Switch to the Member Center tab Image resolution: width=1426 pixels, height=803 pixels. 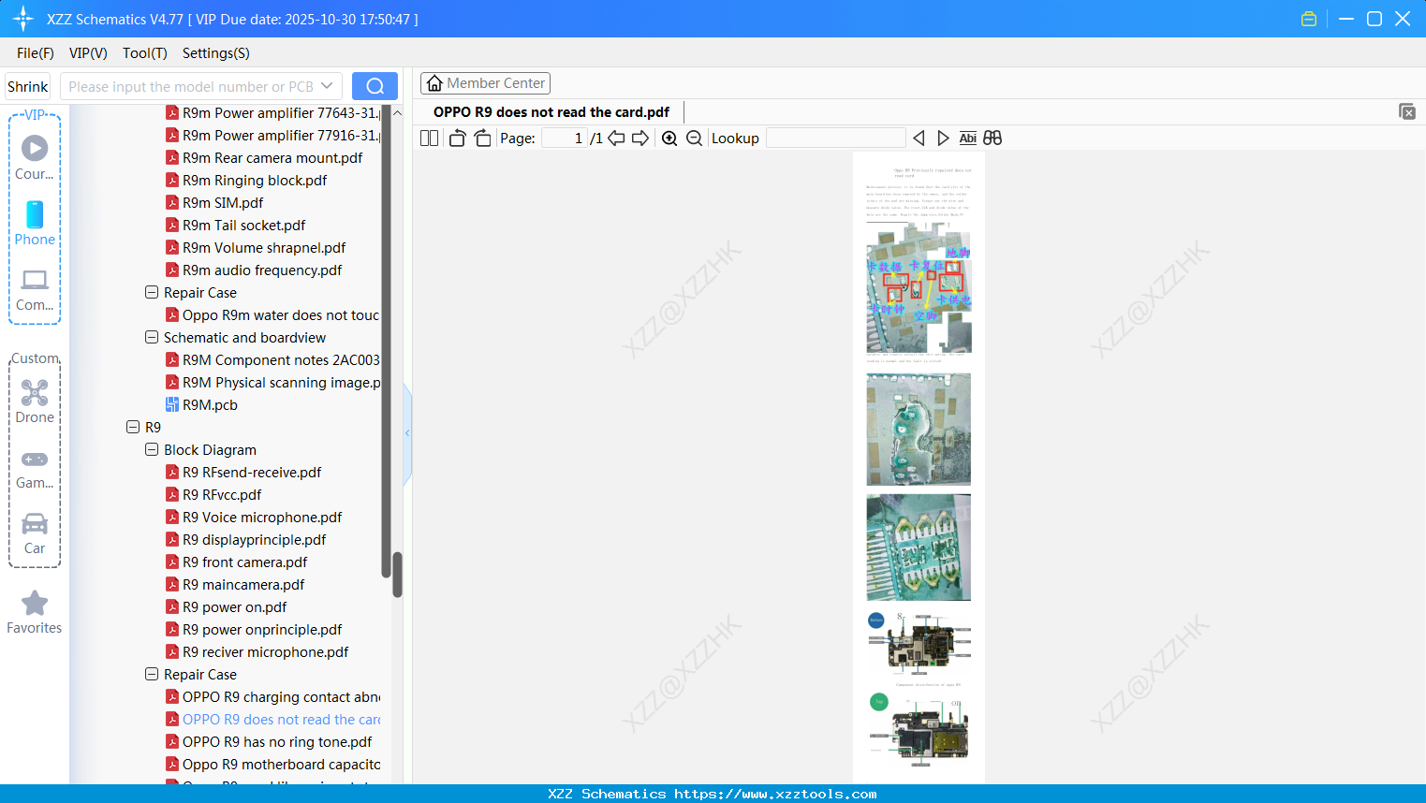[x=485, y=83]
